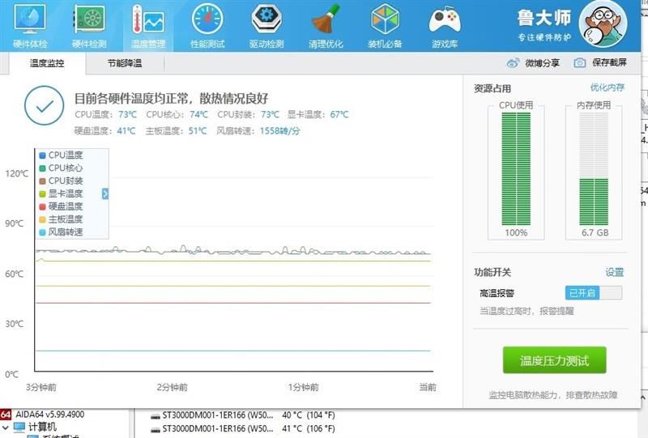Toggle CPU温度 legend series
This screenshot has height=438, width=648.
click(x=62, y=155)
